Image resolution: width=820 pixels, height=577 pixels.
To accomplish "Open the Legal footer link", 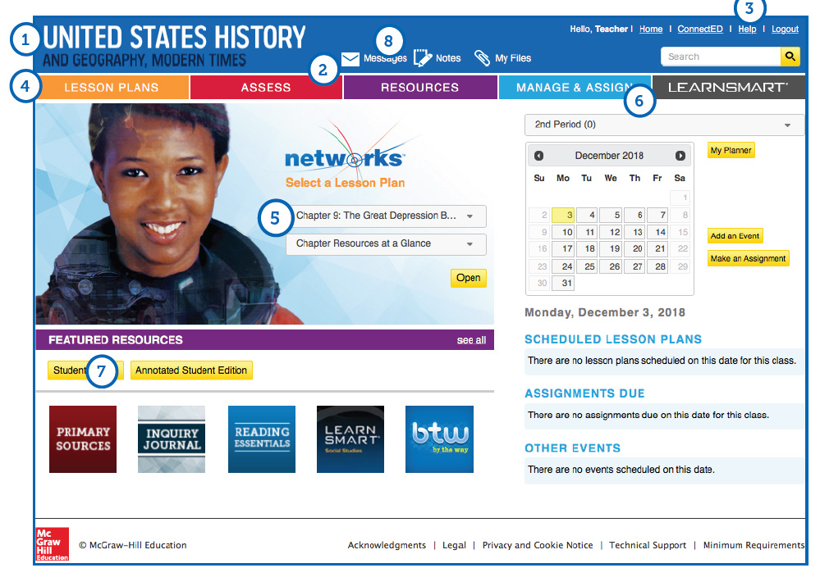I will pyautogui.click(x=454, y=545).
